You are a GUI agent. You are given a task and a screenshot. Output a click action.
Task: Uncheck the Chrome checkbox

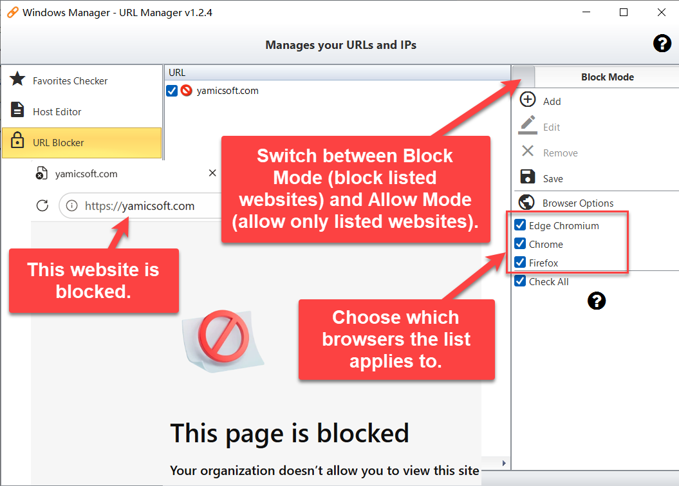[x=520, y=243]
